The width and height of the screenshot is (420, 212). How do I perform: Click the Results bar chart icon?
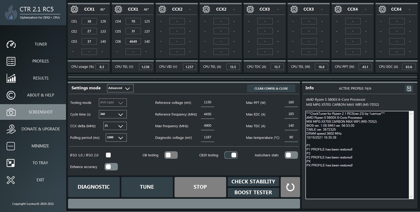[11, 78]
